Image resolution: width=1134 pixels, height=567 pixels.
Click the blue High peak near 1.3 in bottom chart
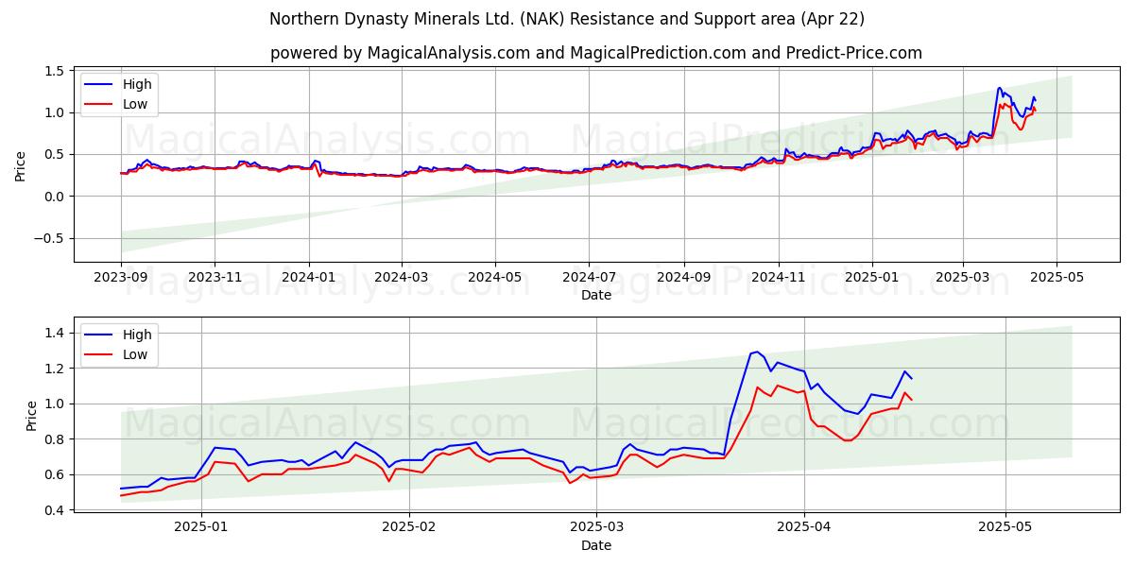(756, 352)
